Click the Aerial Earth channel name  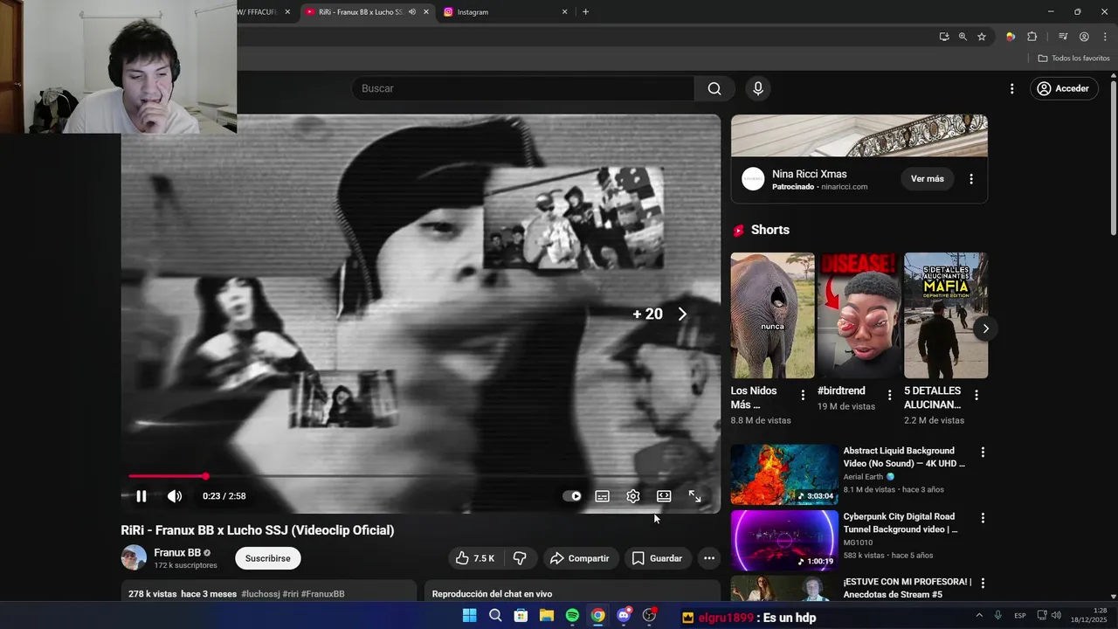[863, 477]
